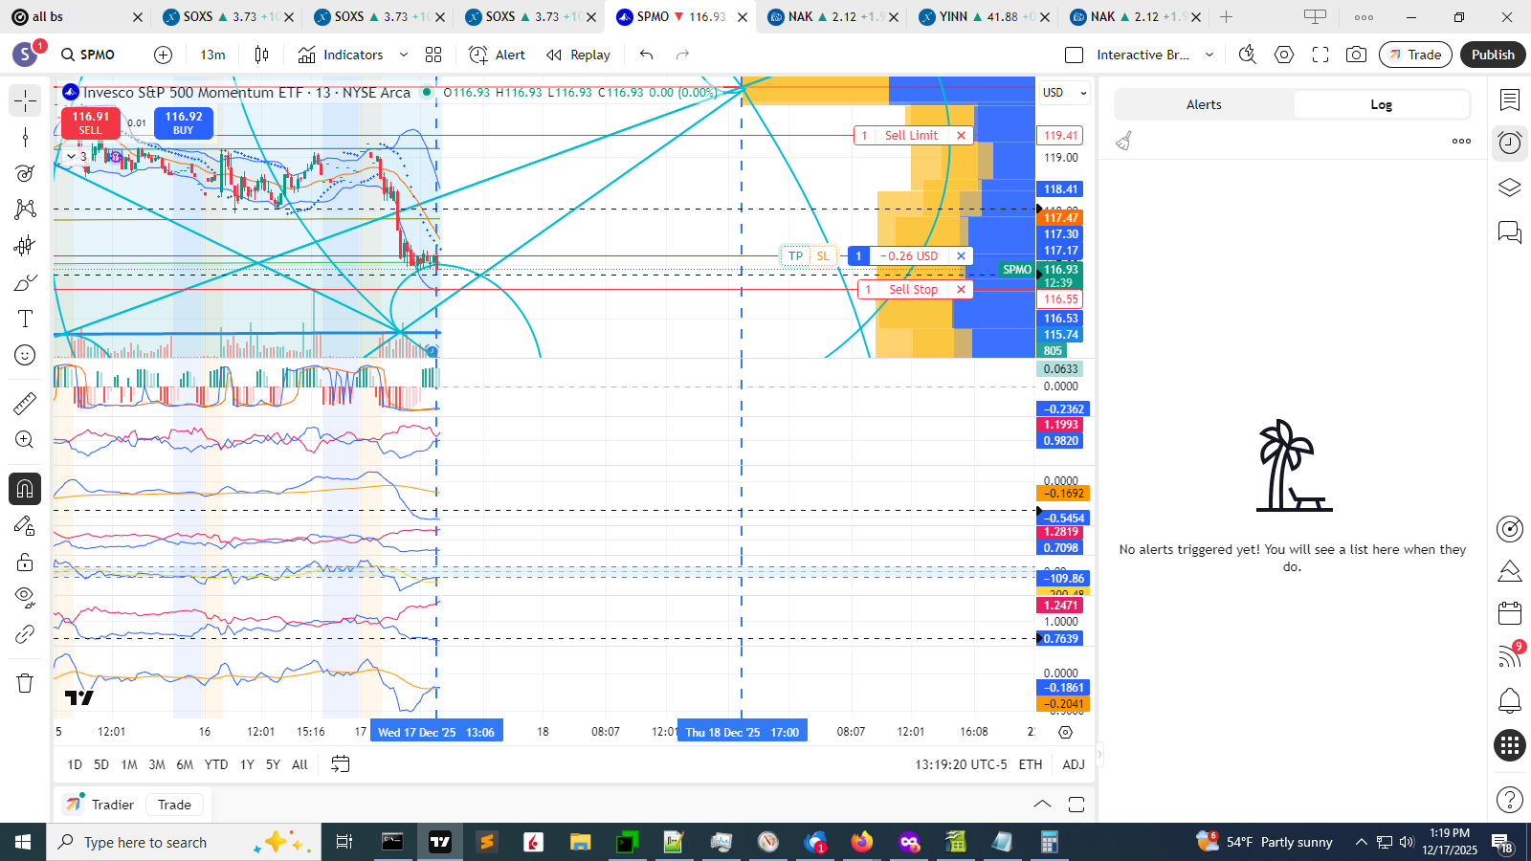This screenshot has height=861, width=1531.
Task: Open the alerts clock panel
Action: click(1510, 143)
